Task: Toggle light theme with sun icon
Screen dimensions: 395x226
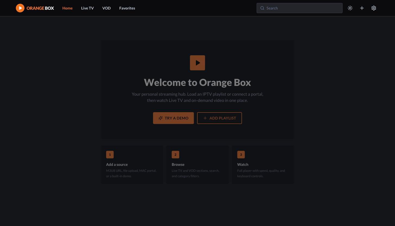Action: (x=350, y=8)
